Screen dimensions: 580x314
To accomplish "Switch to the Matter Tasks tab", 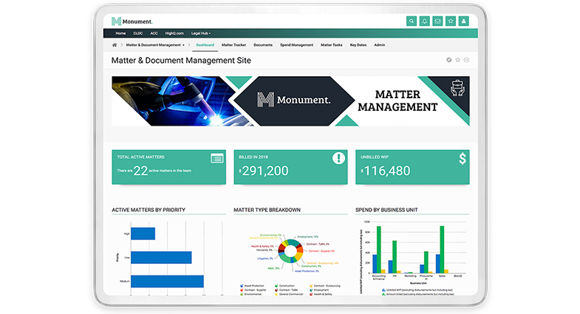I will [x=332, y=45].
